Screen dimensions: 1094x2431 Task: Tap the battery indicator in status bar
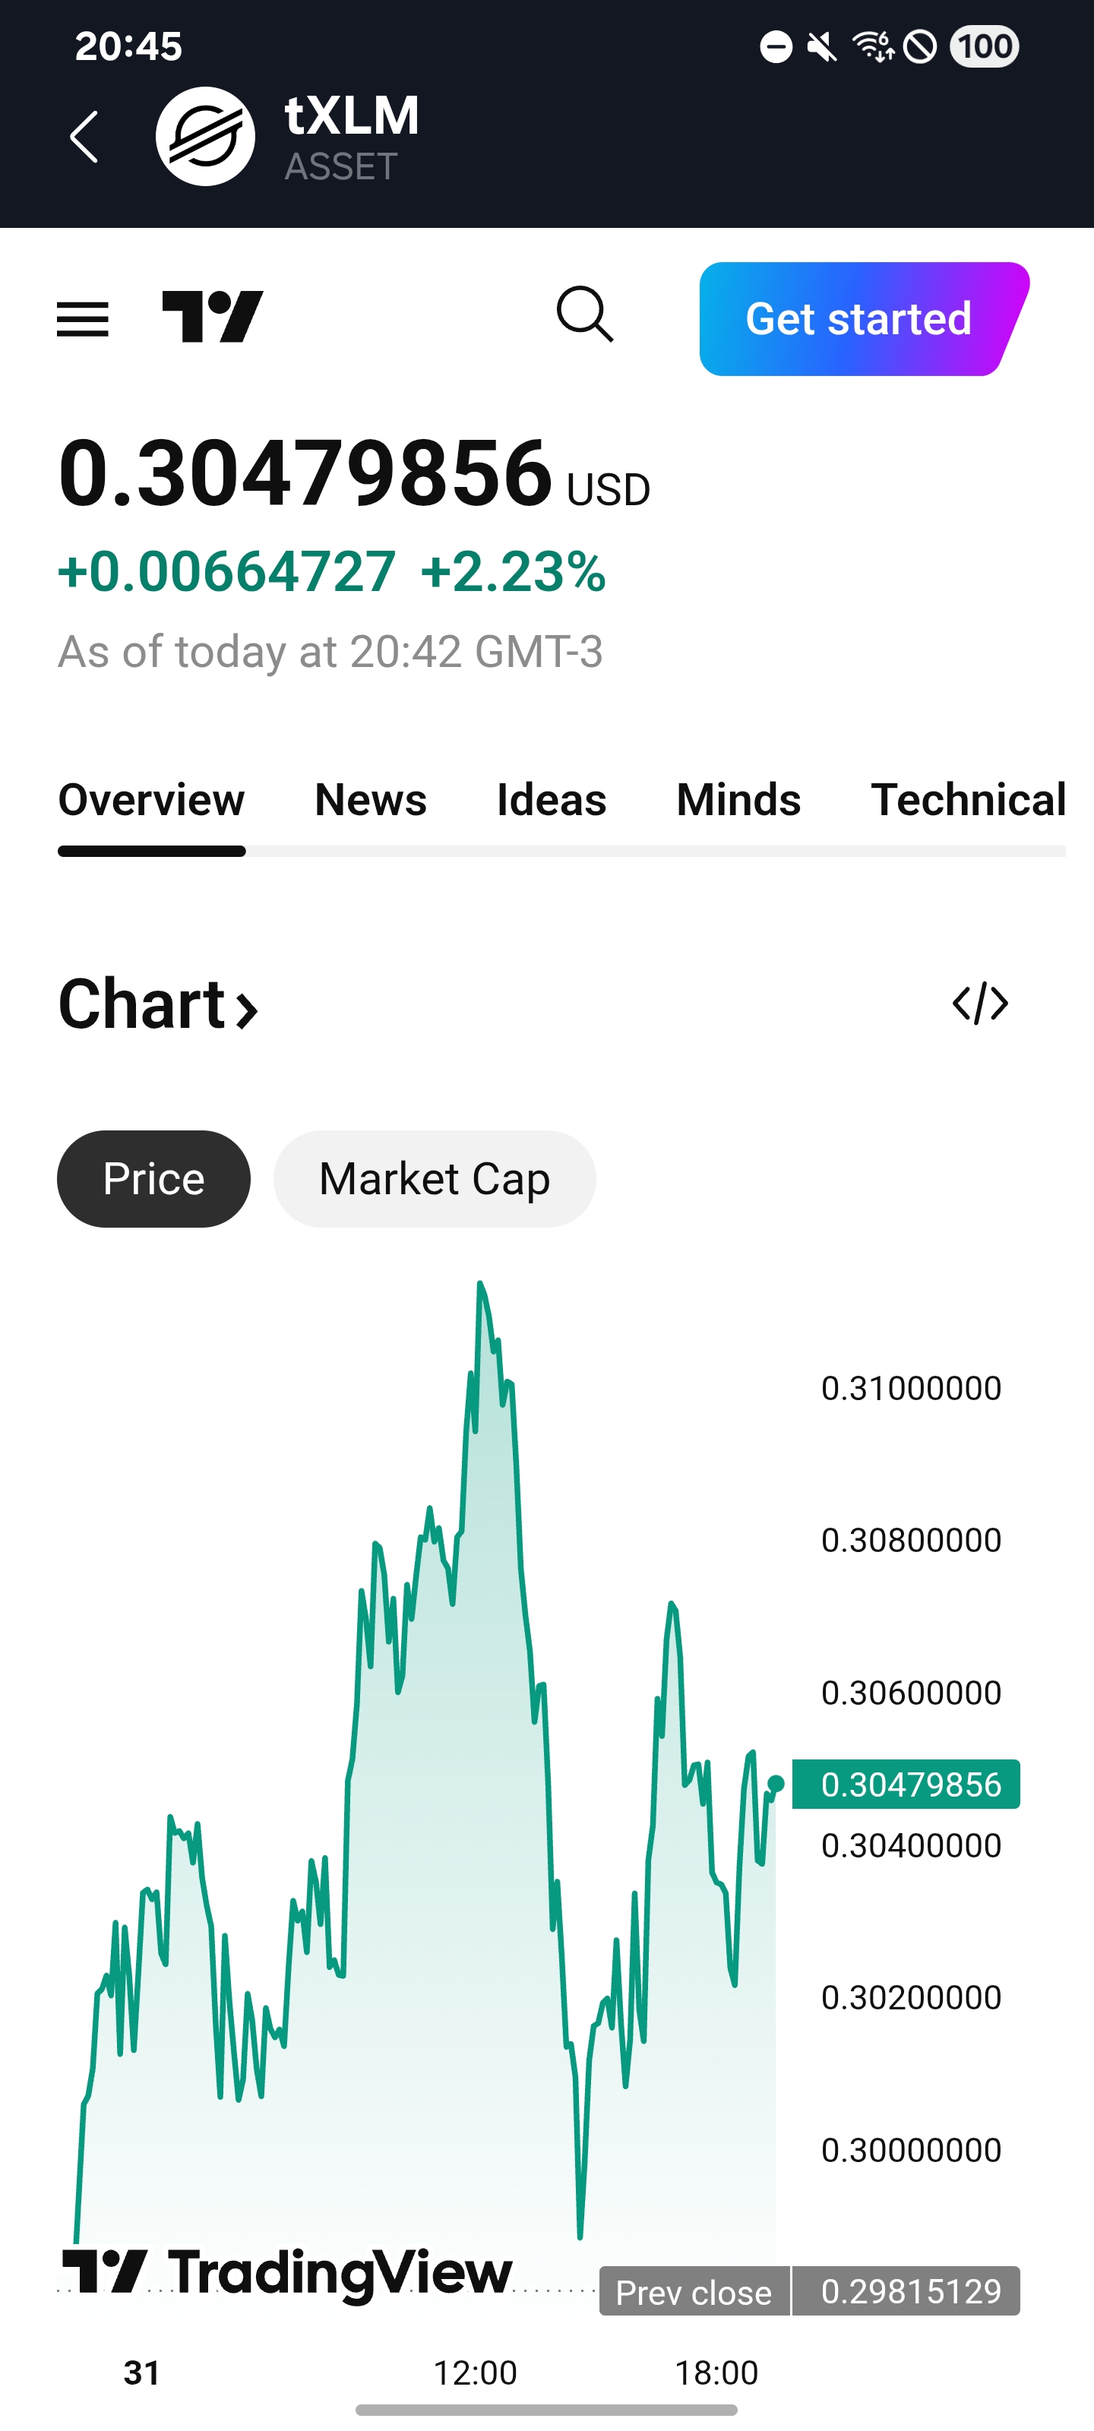pyautogui.click(x=984, y=46)
